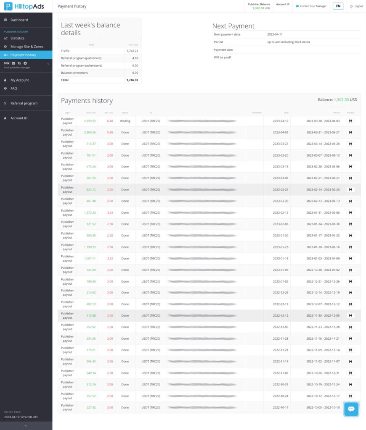Download the invoice for the 2022-10-17 payout
This screenshot has width=366, height=430.
click(x=350, y=407)
